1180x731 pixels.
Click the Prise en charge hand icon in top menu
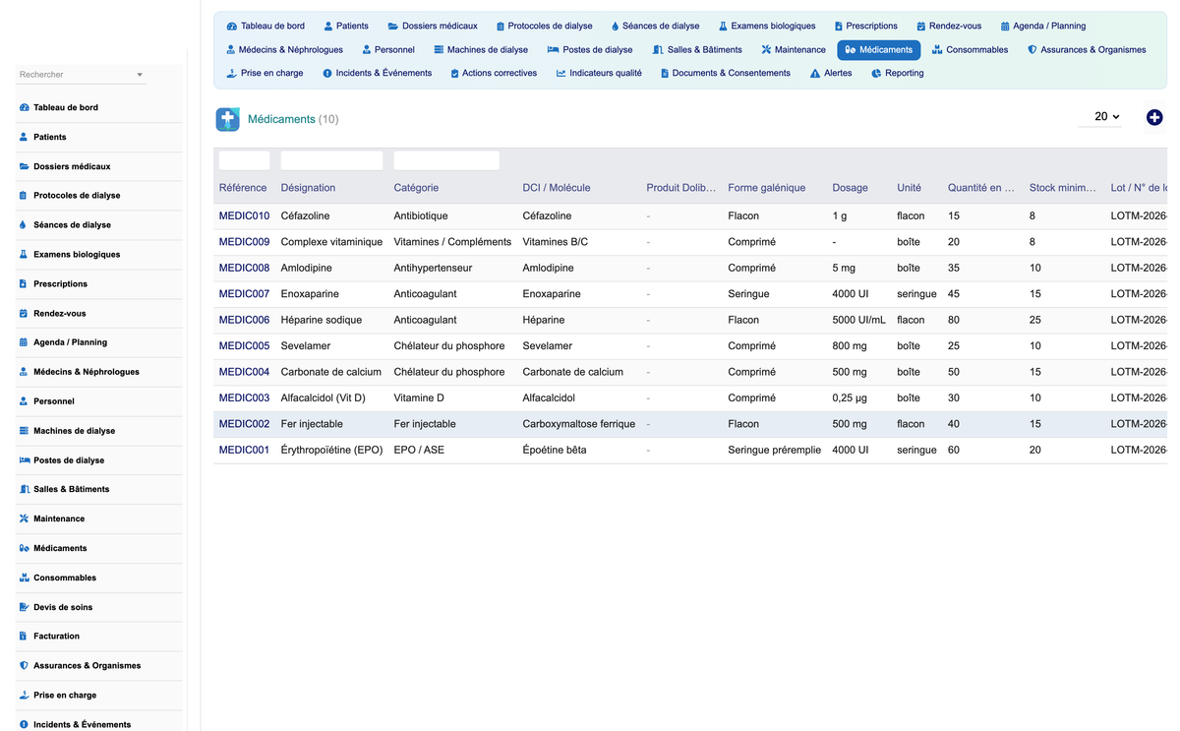pyautogui.click(x=231, y=73)
